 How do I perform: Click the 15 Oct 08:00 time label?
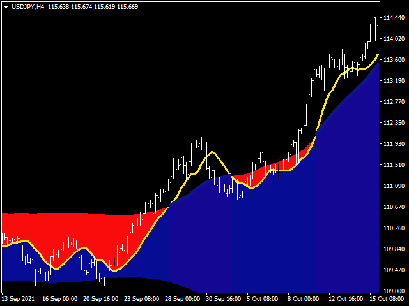pyautogui.click(x=387, y=299)
